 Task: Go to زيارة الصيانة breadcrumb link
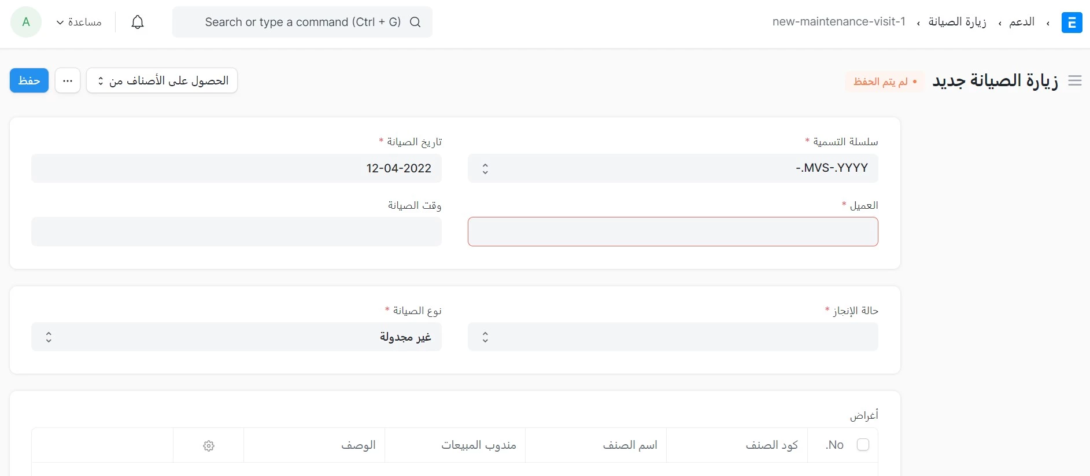(957, 22)
